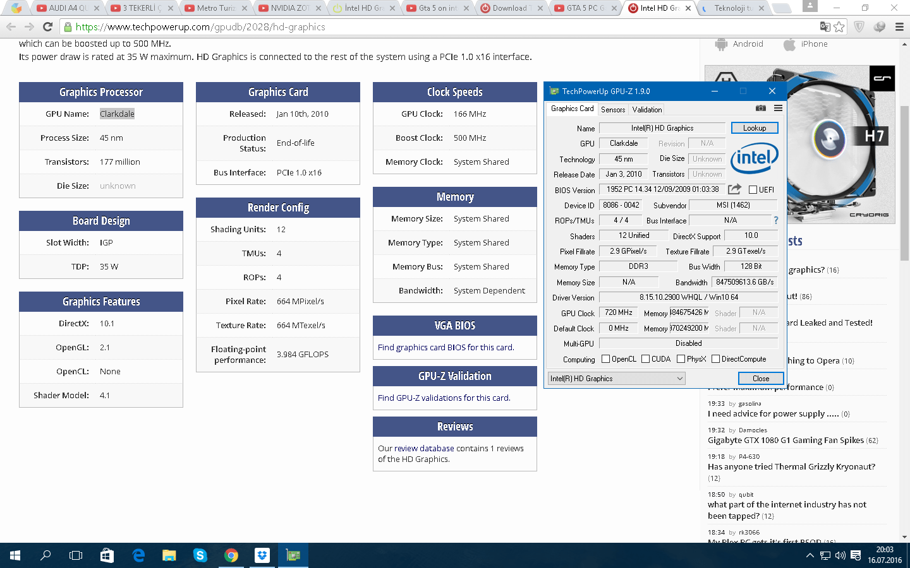
Task: Switch to the Metro Turizm browser tab
Action: point(216,8)
